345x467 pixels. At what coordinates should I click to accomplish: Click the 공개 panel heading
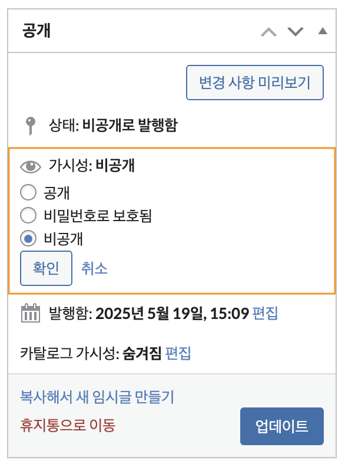(37, 31)
